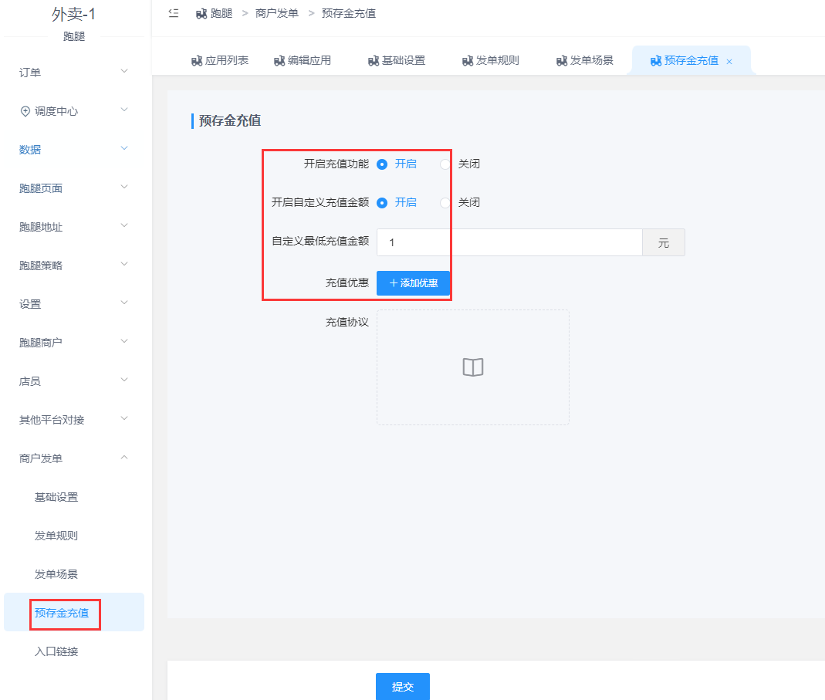Click the 充值协议 field label
The height and width of the screenshot is (700, 825).
pos(347,322)
